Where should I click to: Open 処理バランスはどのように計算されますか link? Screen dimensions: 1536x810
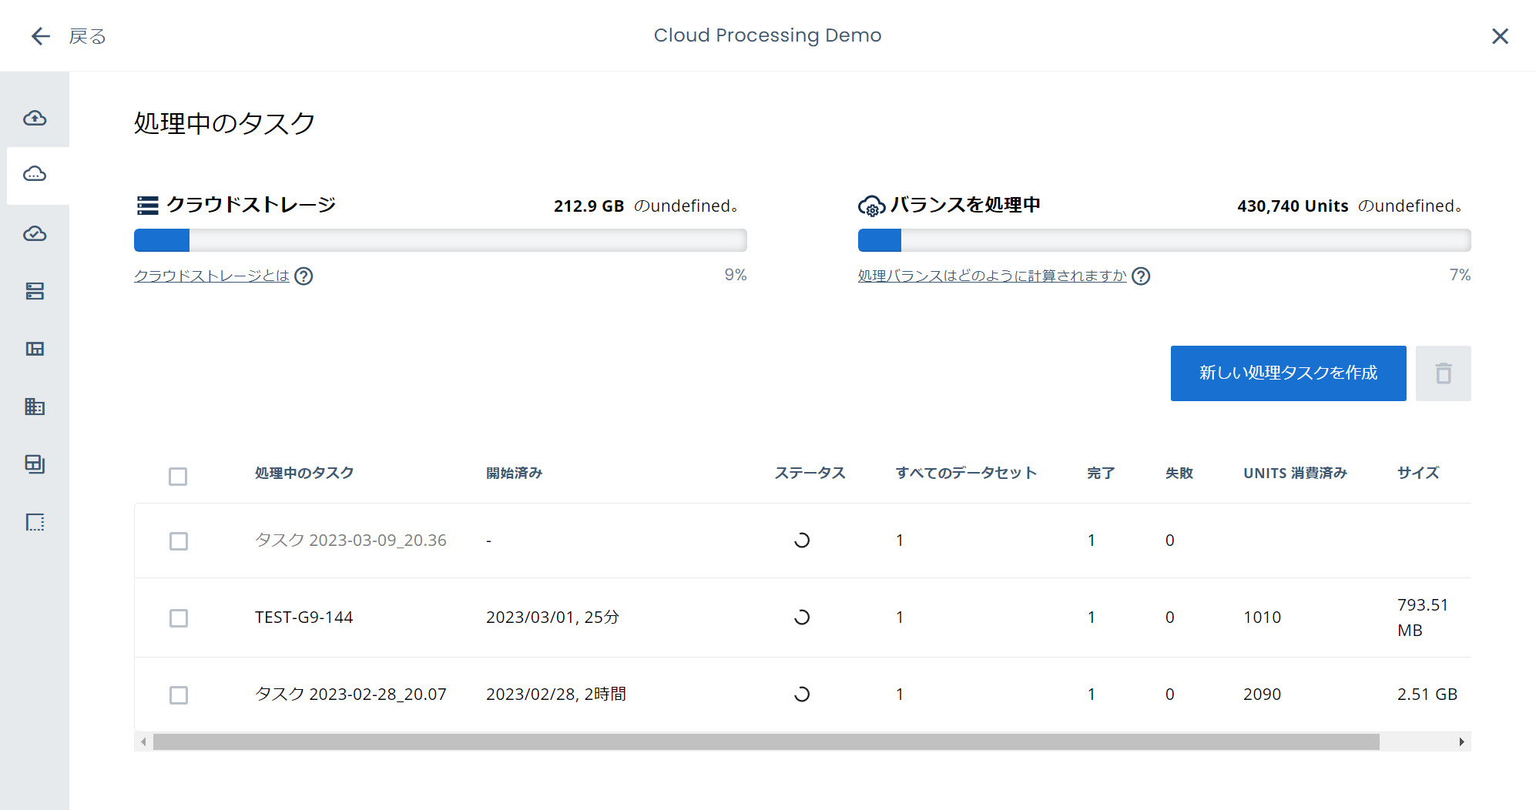pyautogui.click(x=991, y=276)
